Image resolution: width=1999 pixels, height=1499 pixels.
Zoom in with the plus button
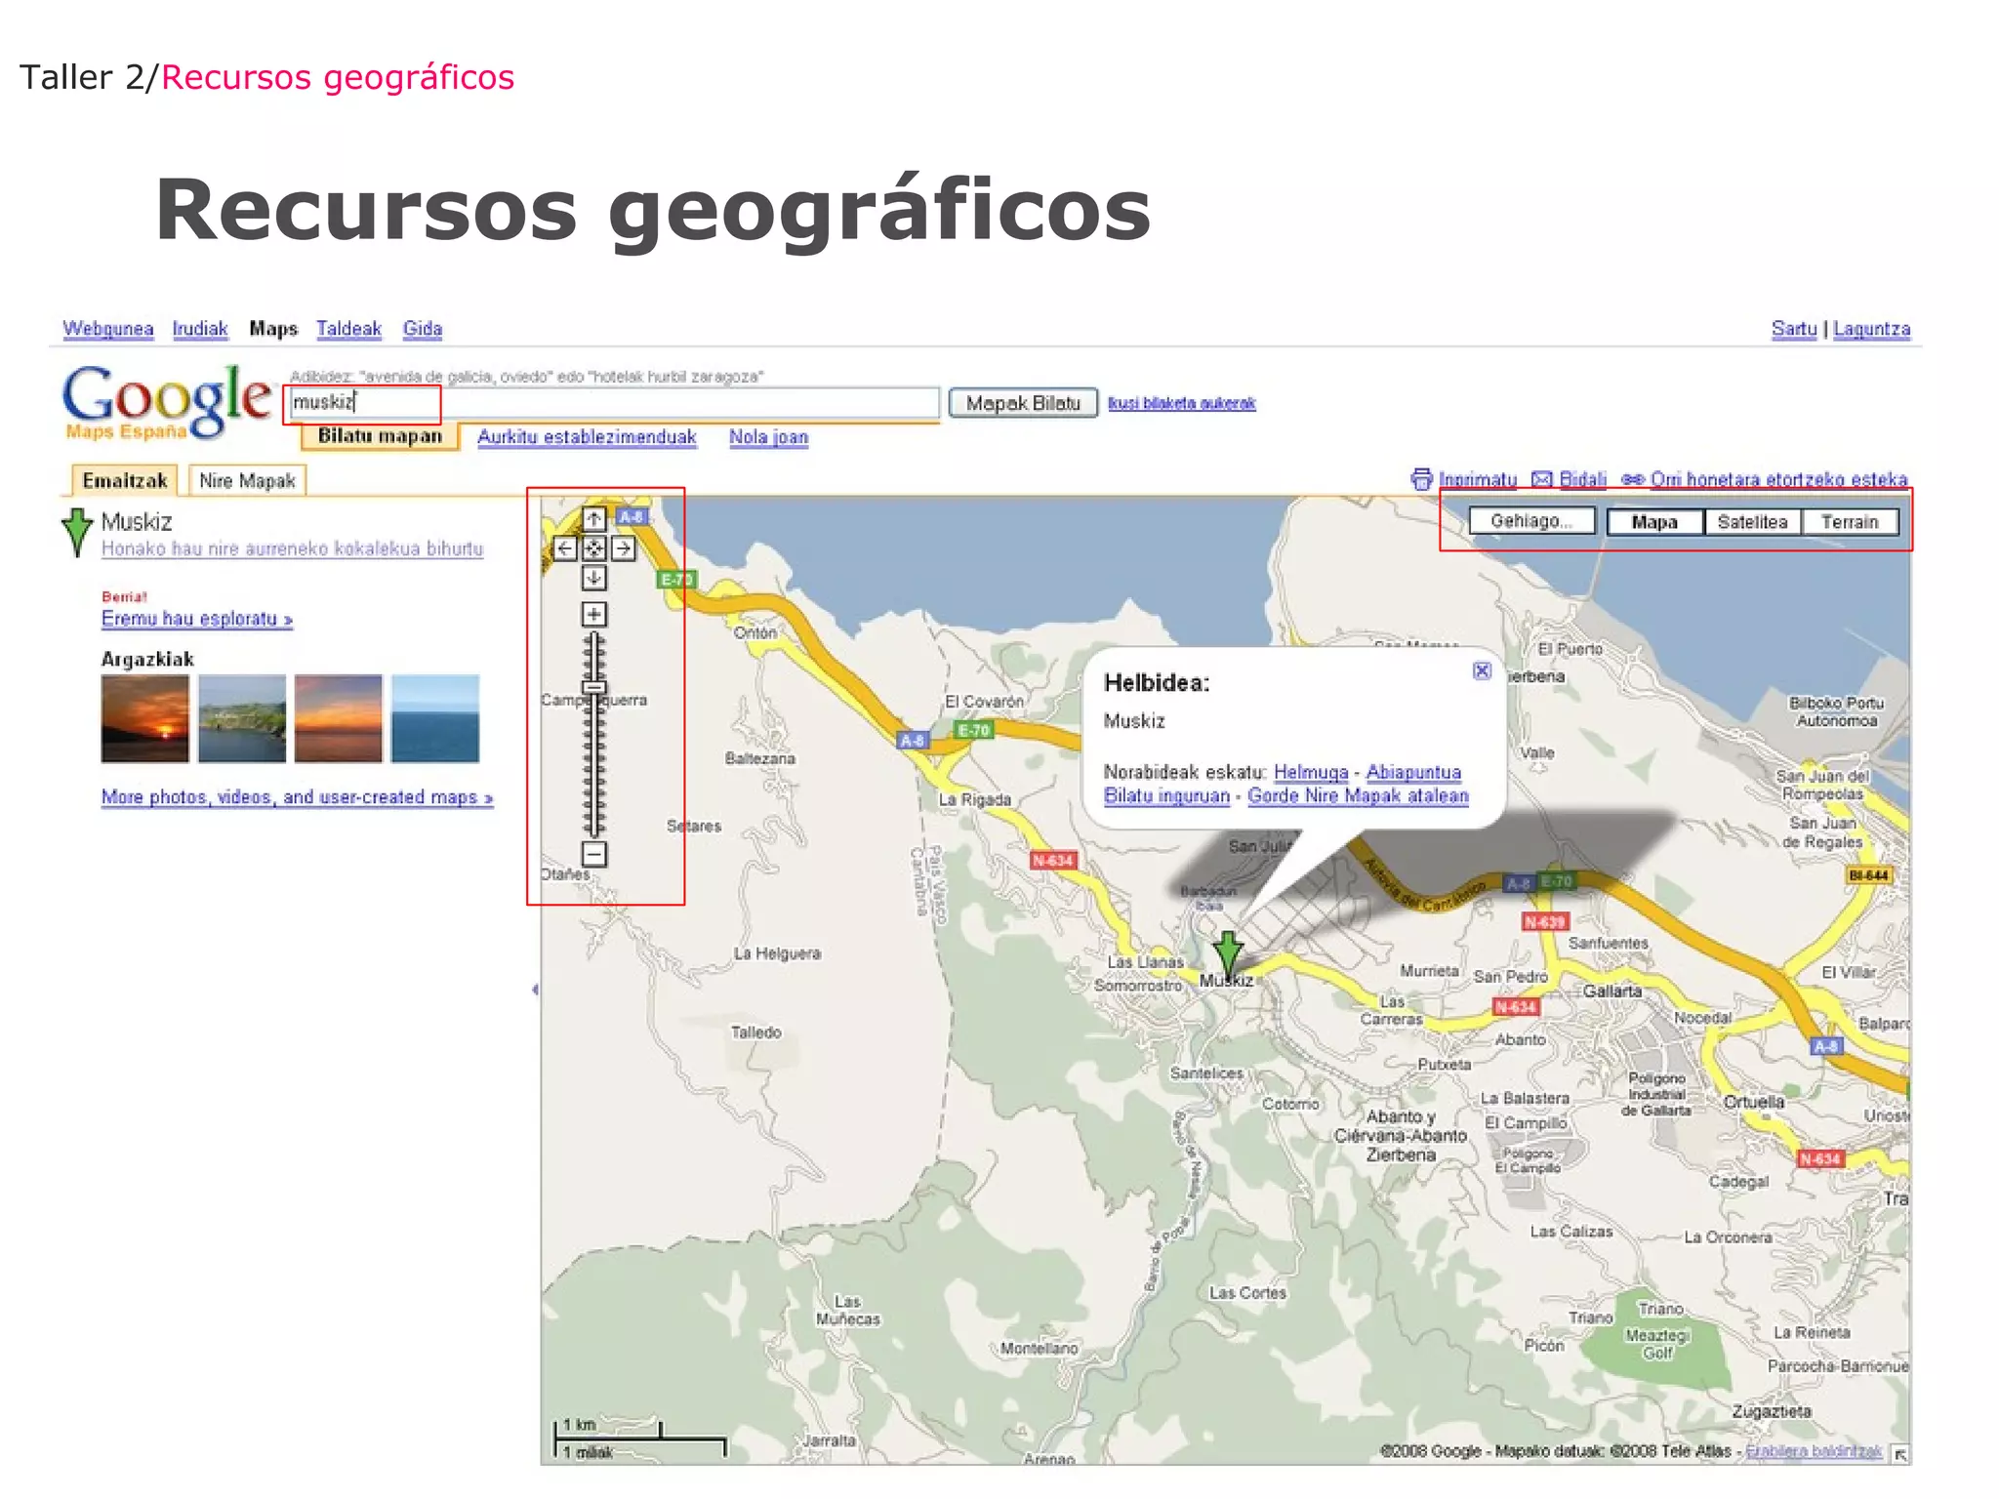593,614
